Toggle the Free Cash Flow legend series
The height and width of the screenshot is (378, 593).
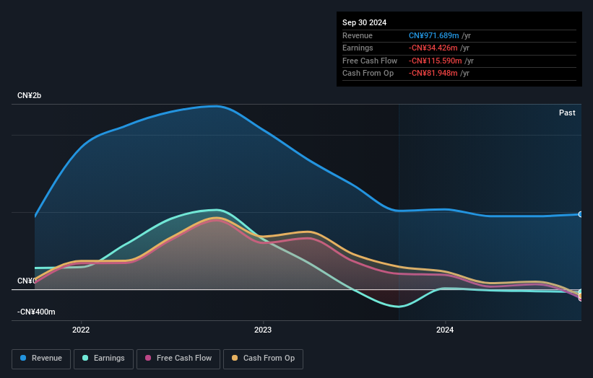pos(178,359)
